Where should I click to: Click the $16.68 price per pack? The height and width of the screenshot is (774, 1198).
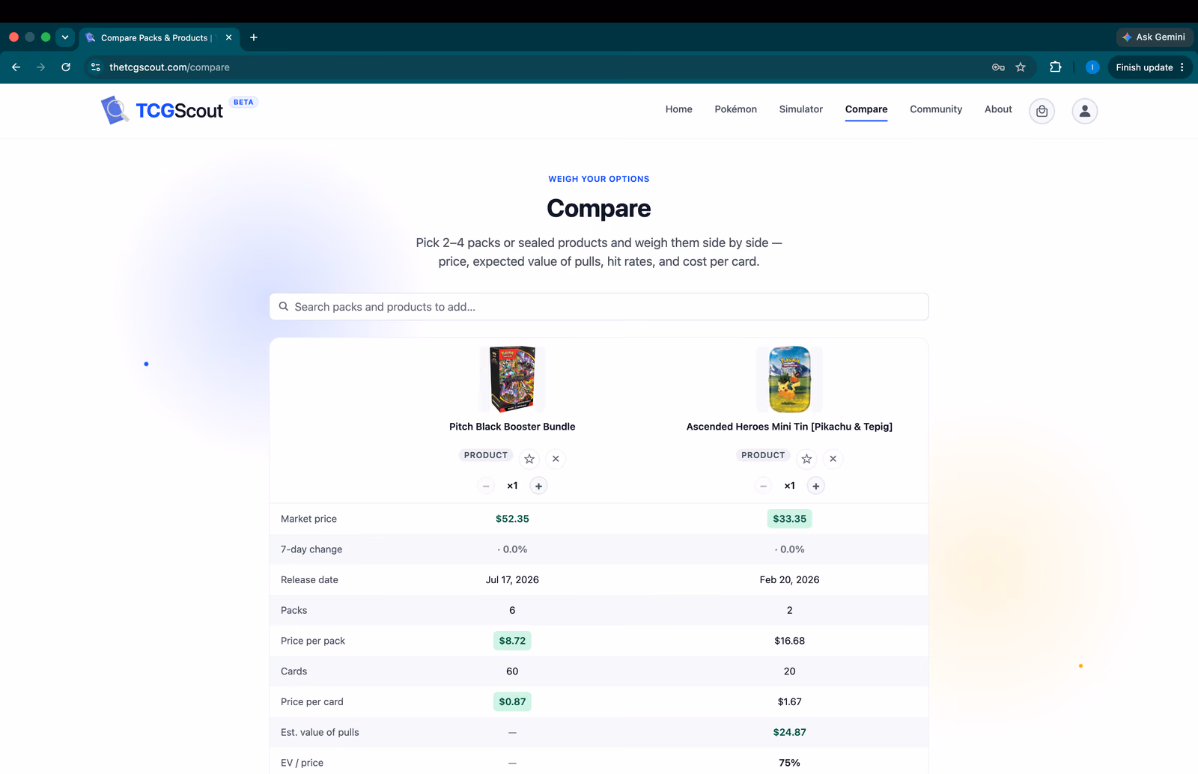[x=789, y=641]
